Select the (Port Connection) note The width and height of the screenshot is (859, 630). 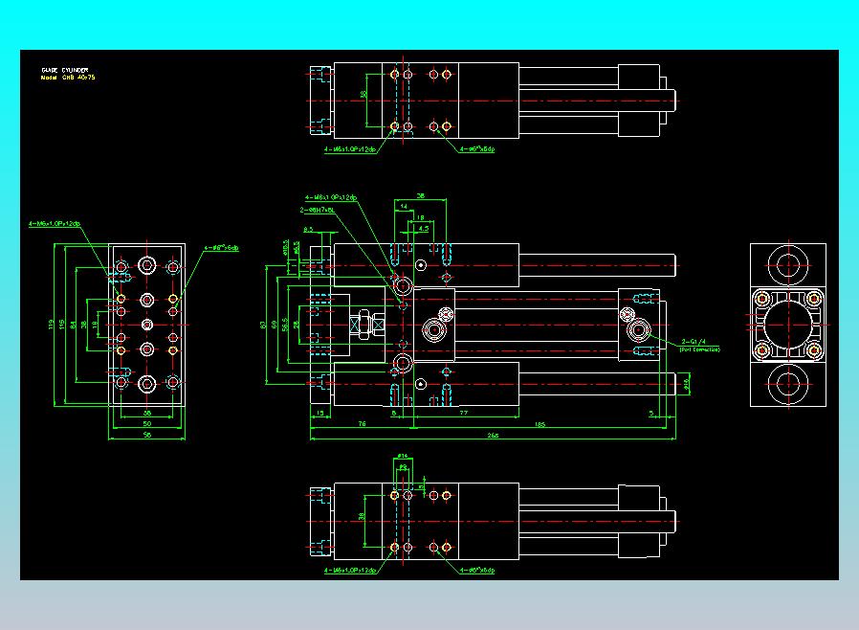(699, 349)
